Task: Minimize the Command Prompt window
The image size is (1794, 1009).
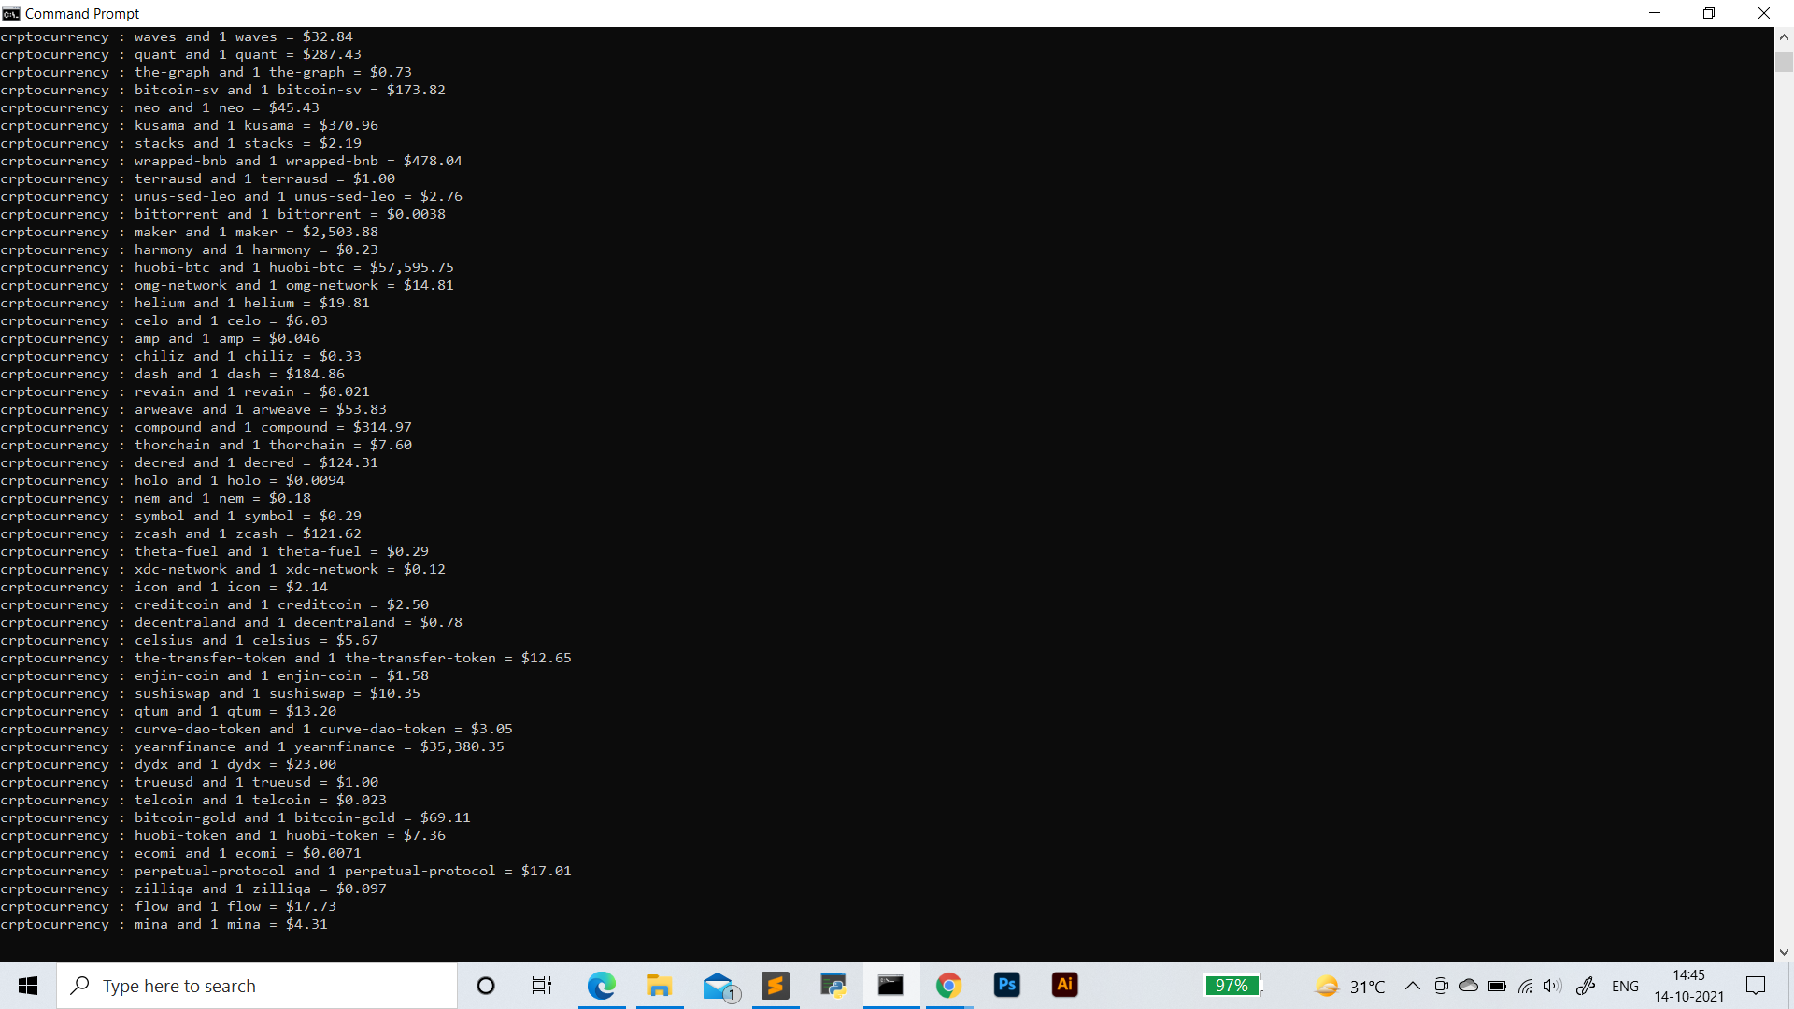Action: coord(1655,13)
